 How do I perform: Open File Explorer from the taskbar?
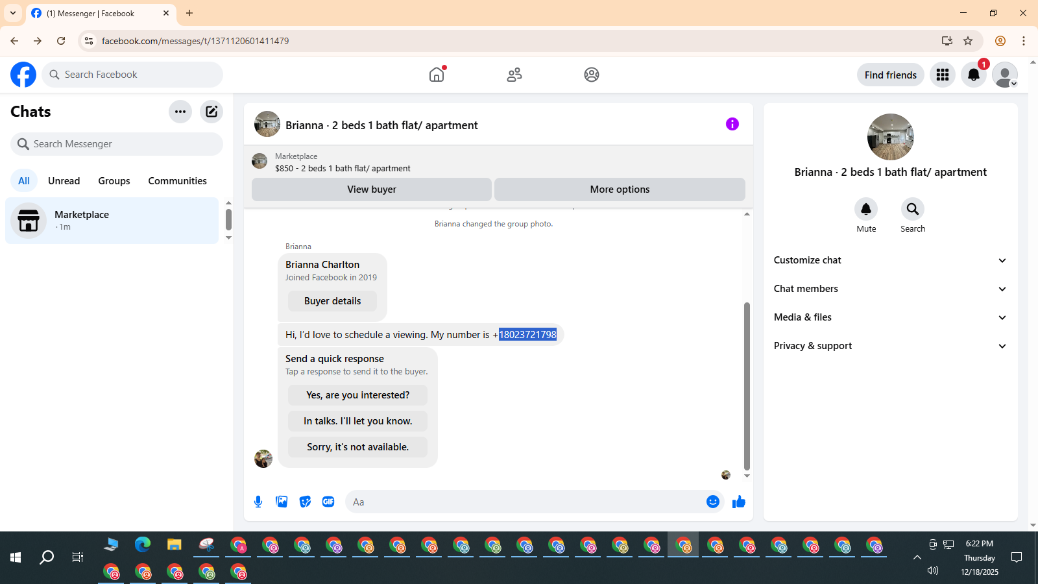point(175,544)
